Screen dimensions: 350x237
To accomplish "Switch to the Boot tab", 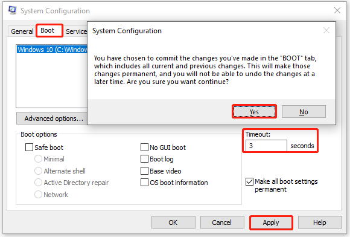I will [49, 31].
